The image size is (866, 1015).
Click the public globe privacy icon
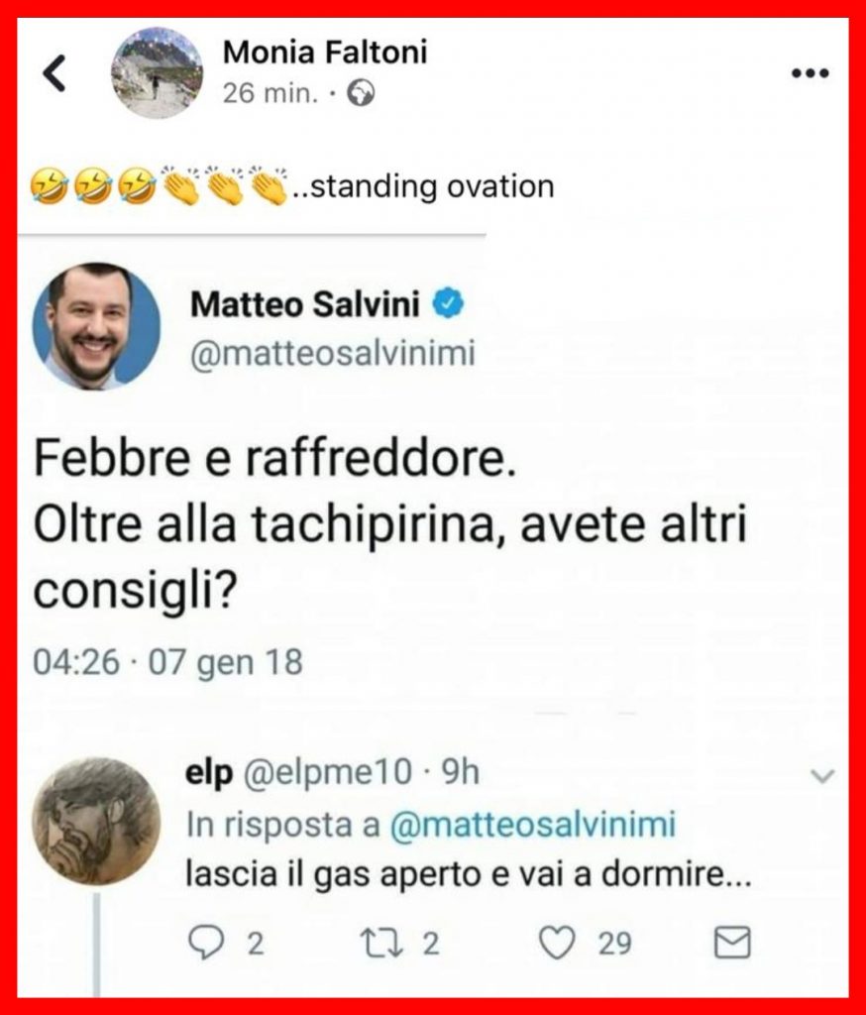pyautogui.click(x=363, y=94)
